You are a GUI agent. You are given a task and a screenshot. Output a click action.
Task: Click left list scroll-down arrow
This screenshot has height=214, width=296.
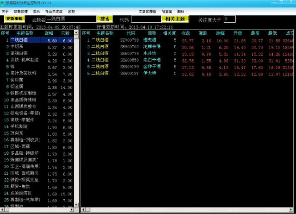pos(76,205)
